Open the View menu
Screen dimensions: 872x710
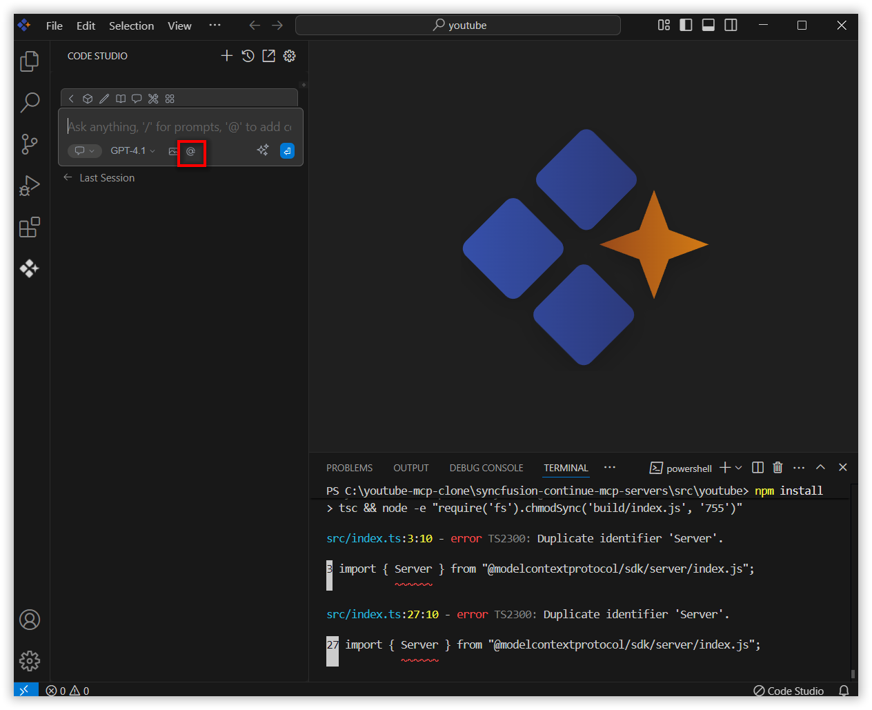click(179, 26)
